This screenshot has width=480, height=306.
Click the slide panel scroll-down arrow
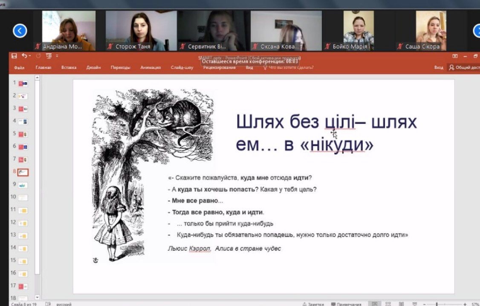[x=38, y=297]
